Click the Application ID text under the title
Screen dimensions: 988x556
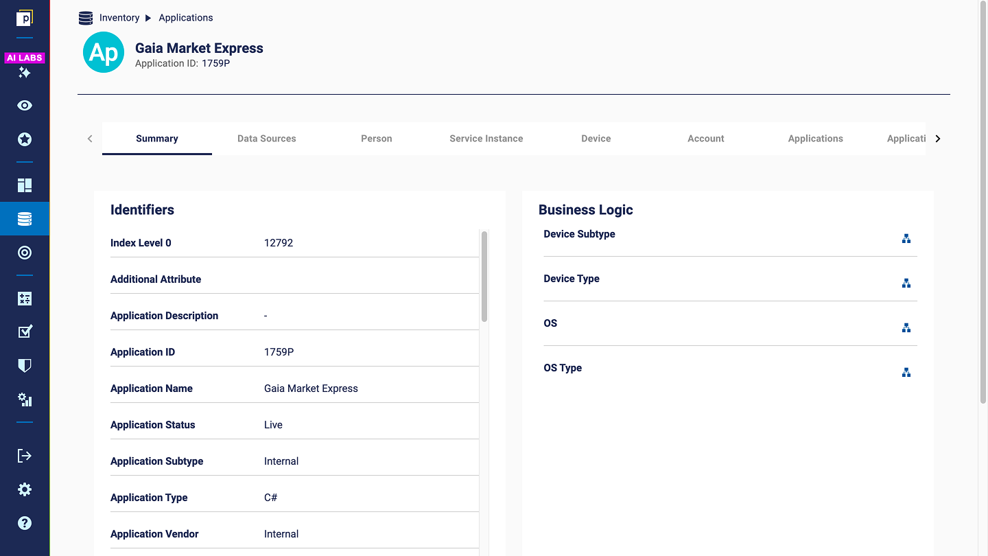click(x=183, y=64)
